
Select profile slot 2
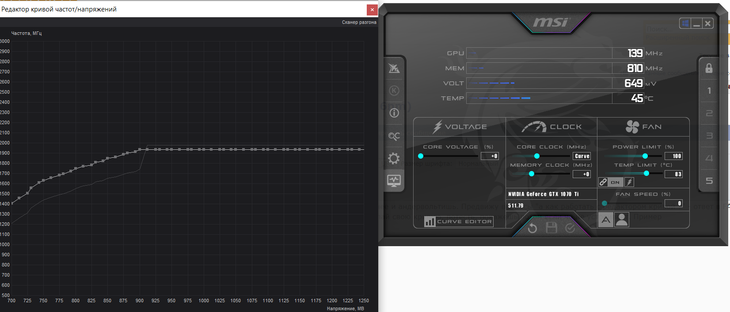click(709, 113)
